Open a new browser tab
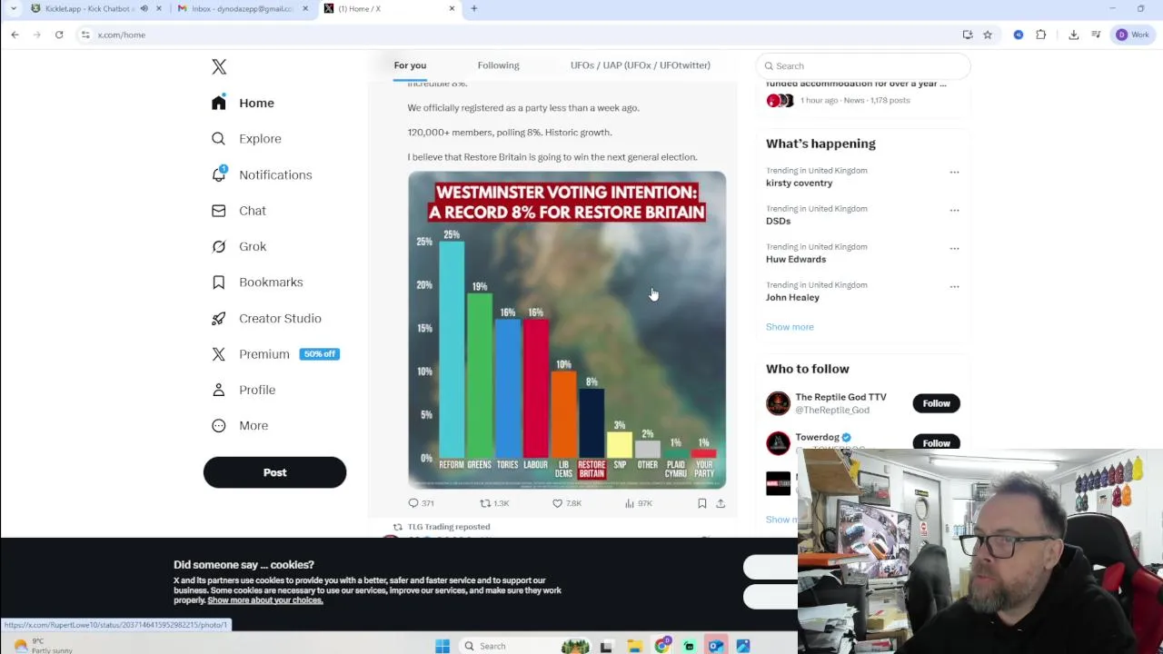1163x654 pixels. point(473,8)
